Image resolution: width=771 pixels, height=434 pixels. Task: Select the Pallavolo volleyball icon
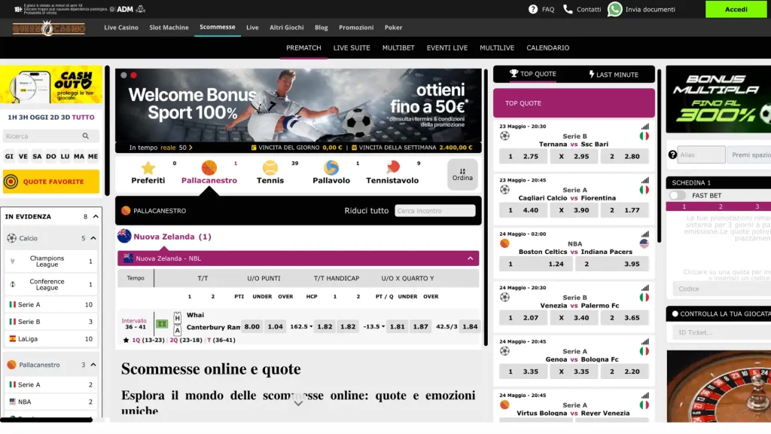[x=331, y=168]
